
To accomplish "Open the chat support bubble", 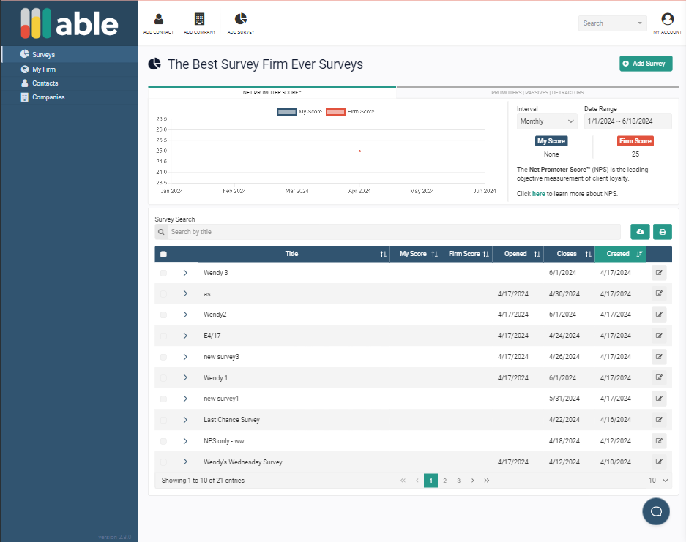I will (656, 511).
